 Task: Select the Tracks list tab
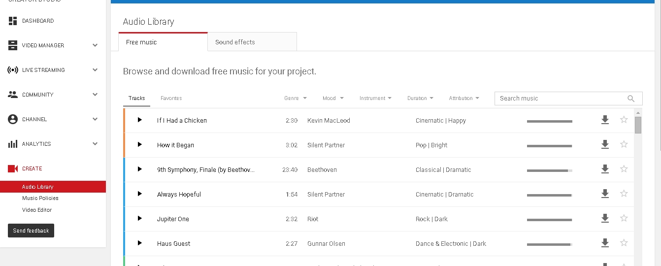(137, 98)
